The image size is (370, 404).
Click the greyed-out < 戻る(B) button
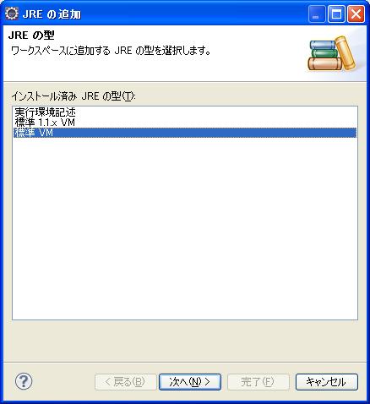tap(125, 382)
